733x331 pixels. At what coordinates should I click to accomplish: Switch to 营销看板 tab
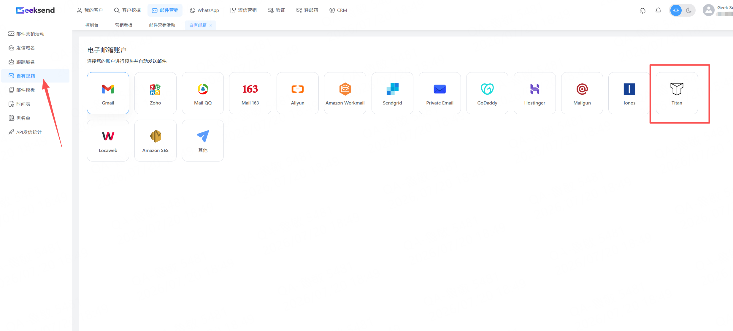[124, 25]
